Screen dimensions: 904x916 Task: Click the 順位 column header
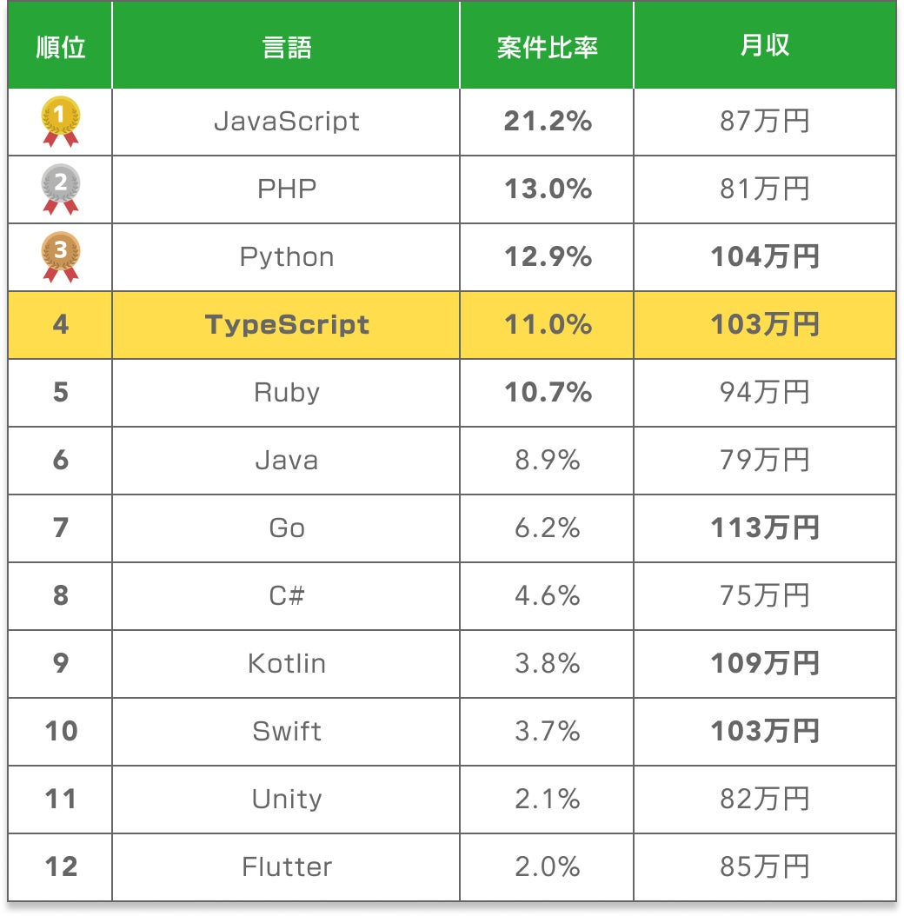[x=61, y=47]
